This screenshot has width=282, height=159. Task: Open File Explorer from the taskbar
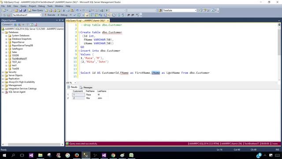(40, 155)
